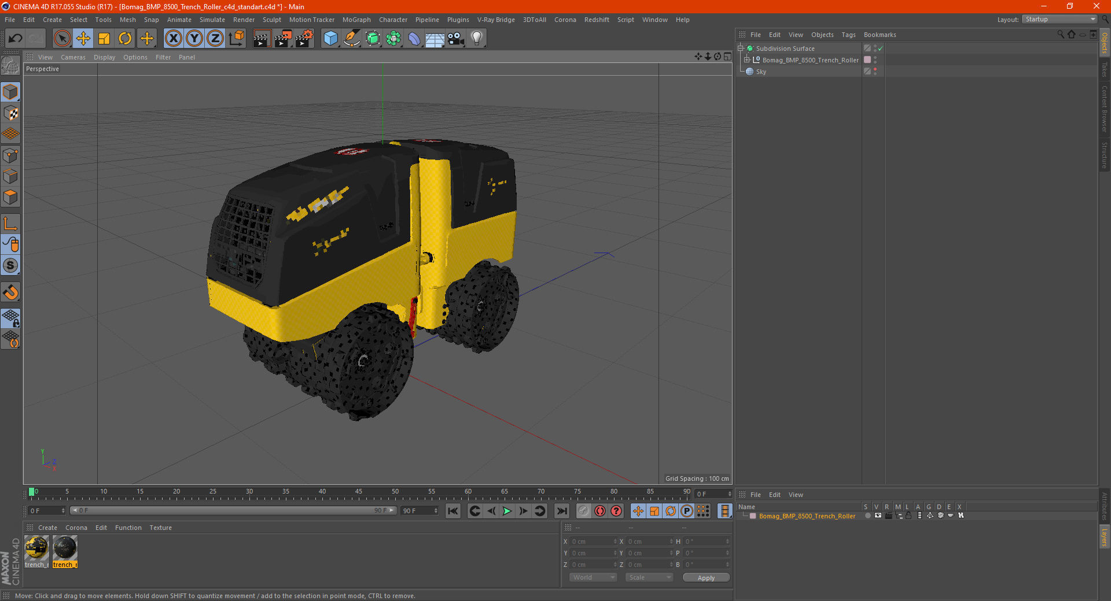Activate the Rotate tool in top toolbar
Image resolution: width=1111 pixels, height=601 pixels.
[x=125, y=39]
